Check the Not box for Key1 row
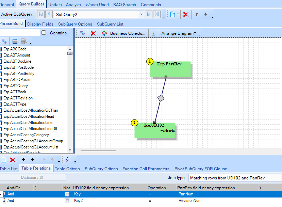This screenshot has height=207, width=282. coord(67,194)
